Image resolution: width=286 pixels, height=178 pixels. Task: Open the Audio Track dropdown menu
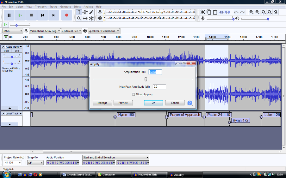point(14,47)
